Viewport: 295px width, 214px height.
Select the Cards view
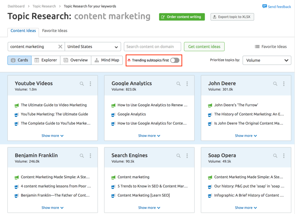point(20,60)
